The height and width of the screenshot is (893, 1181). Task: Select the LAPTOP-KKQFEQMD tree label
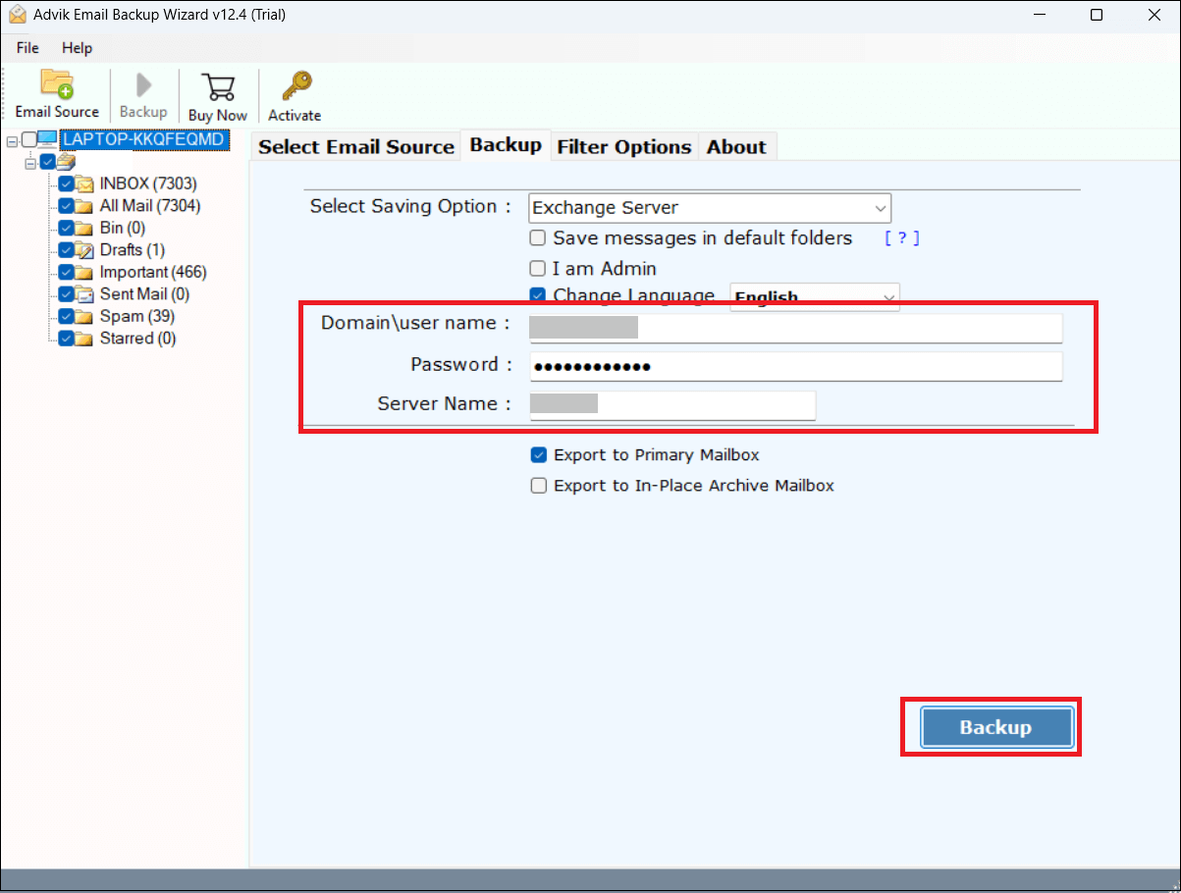pos(144,139)
